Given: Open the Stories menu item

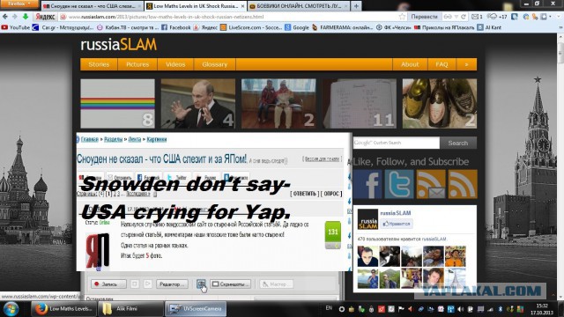Looking at the screenshot, I should pyautogui.click(x=99, y=64).
